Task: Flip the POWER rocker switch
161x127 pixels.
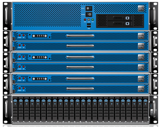Action: pyautogui.click(x=89, y=14)
